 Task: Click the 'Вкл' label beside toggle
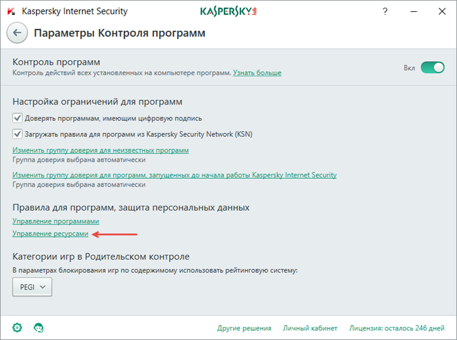(x=409, y=68)
